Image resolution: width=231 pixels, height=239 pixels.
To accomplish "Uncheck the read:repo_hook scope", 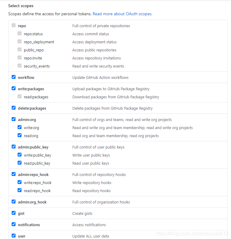I will 19,190.
